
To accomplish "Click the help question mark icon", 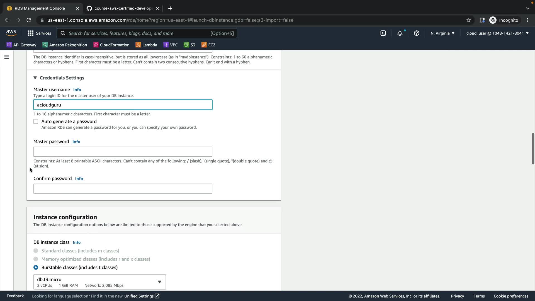I will point(417,33).
